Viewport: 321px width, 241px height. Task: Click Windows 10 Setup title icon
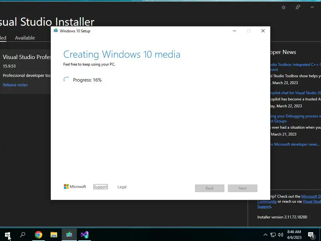click(56, 30)
